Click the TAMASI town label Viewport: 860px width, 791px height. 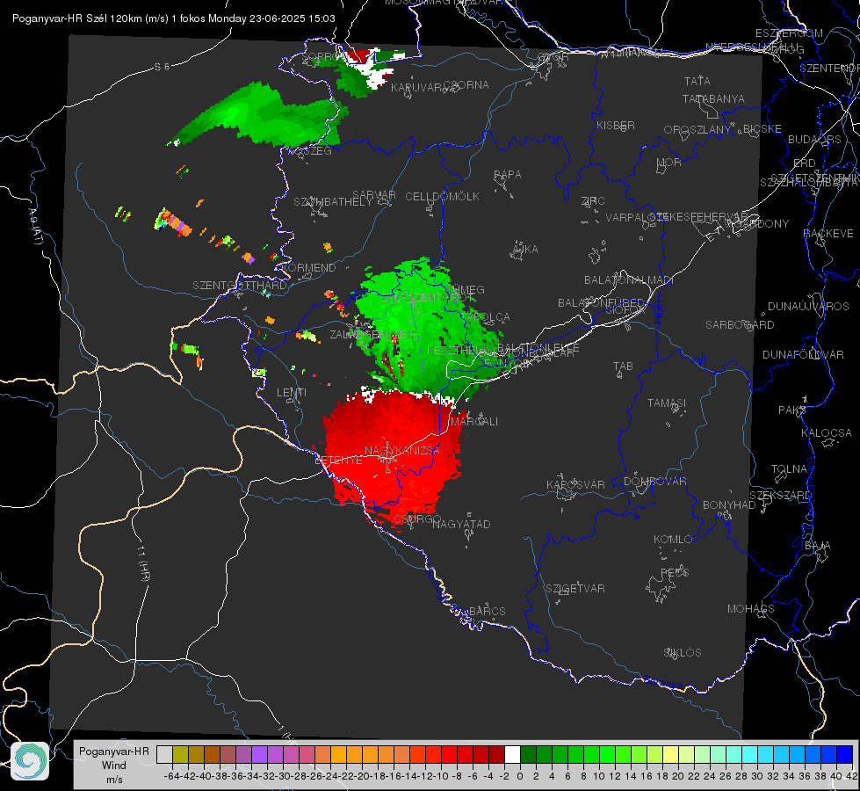tap(667, 403)
